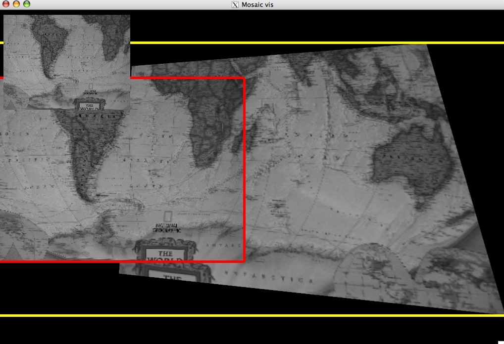Click South America inside the red frame
The height and width of the screenshot is (344, 504).
(x=89, y=148)
